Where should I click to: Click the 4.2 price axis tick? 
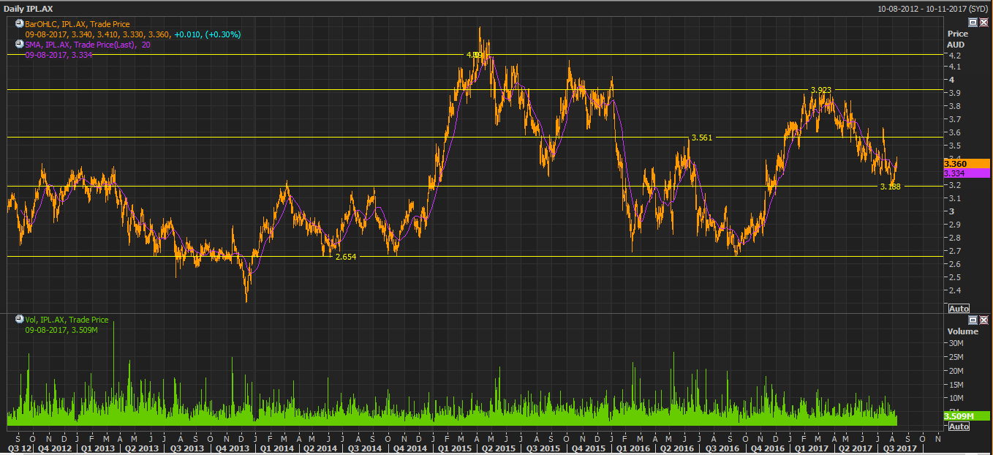coord(954,55)
